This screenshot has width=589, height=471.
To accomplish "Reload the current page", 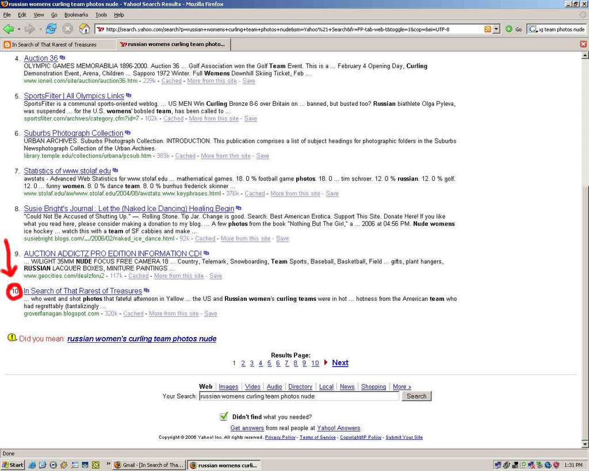I will click(51, 29).
